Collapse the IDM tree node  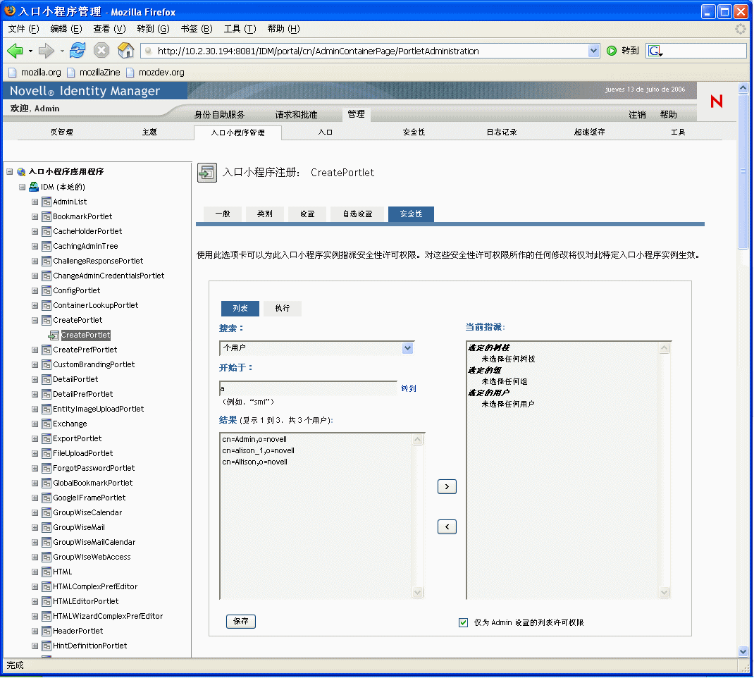coord(22,187)
